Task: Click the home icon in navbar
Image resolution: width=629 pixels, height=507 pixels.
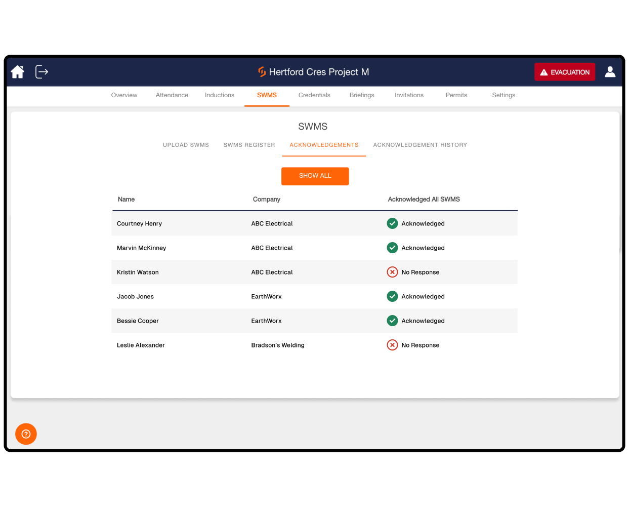Action: coord(17,72)
